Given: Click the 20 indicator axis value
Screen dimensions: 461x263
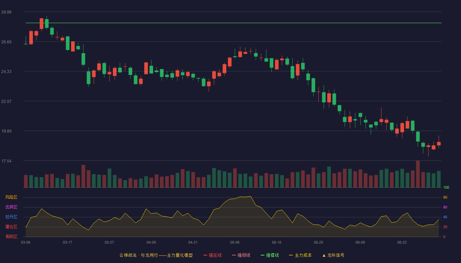Looking at the screenshot, I should [x=445, y=227].
